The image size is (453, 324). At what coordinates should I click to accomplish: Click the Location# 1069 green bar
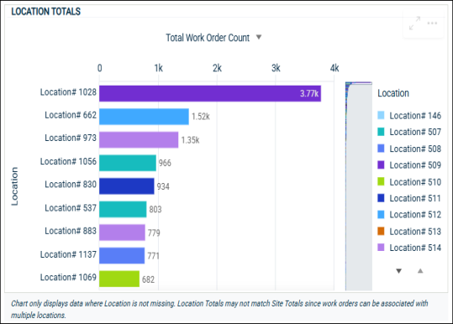click(119, 279)
